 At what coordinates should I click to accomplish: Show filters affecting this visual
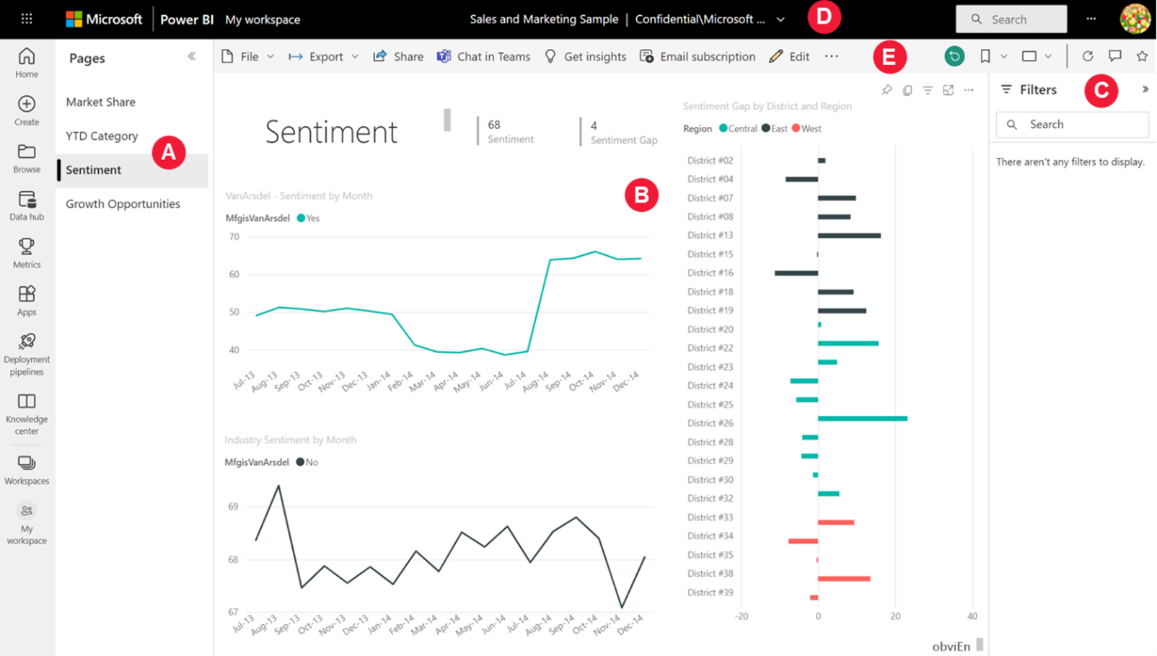(x=928, y=90)
